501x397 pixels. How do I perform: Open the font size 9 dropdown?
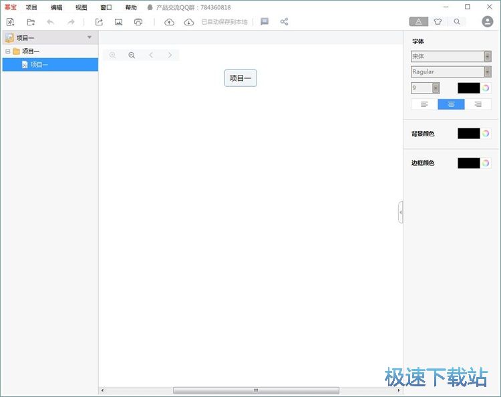point(426,88)
